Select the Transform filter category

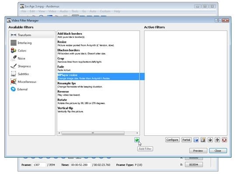point(32,35)
